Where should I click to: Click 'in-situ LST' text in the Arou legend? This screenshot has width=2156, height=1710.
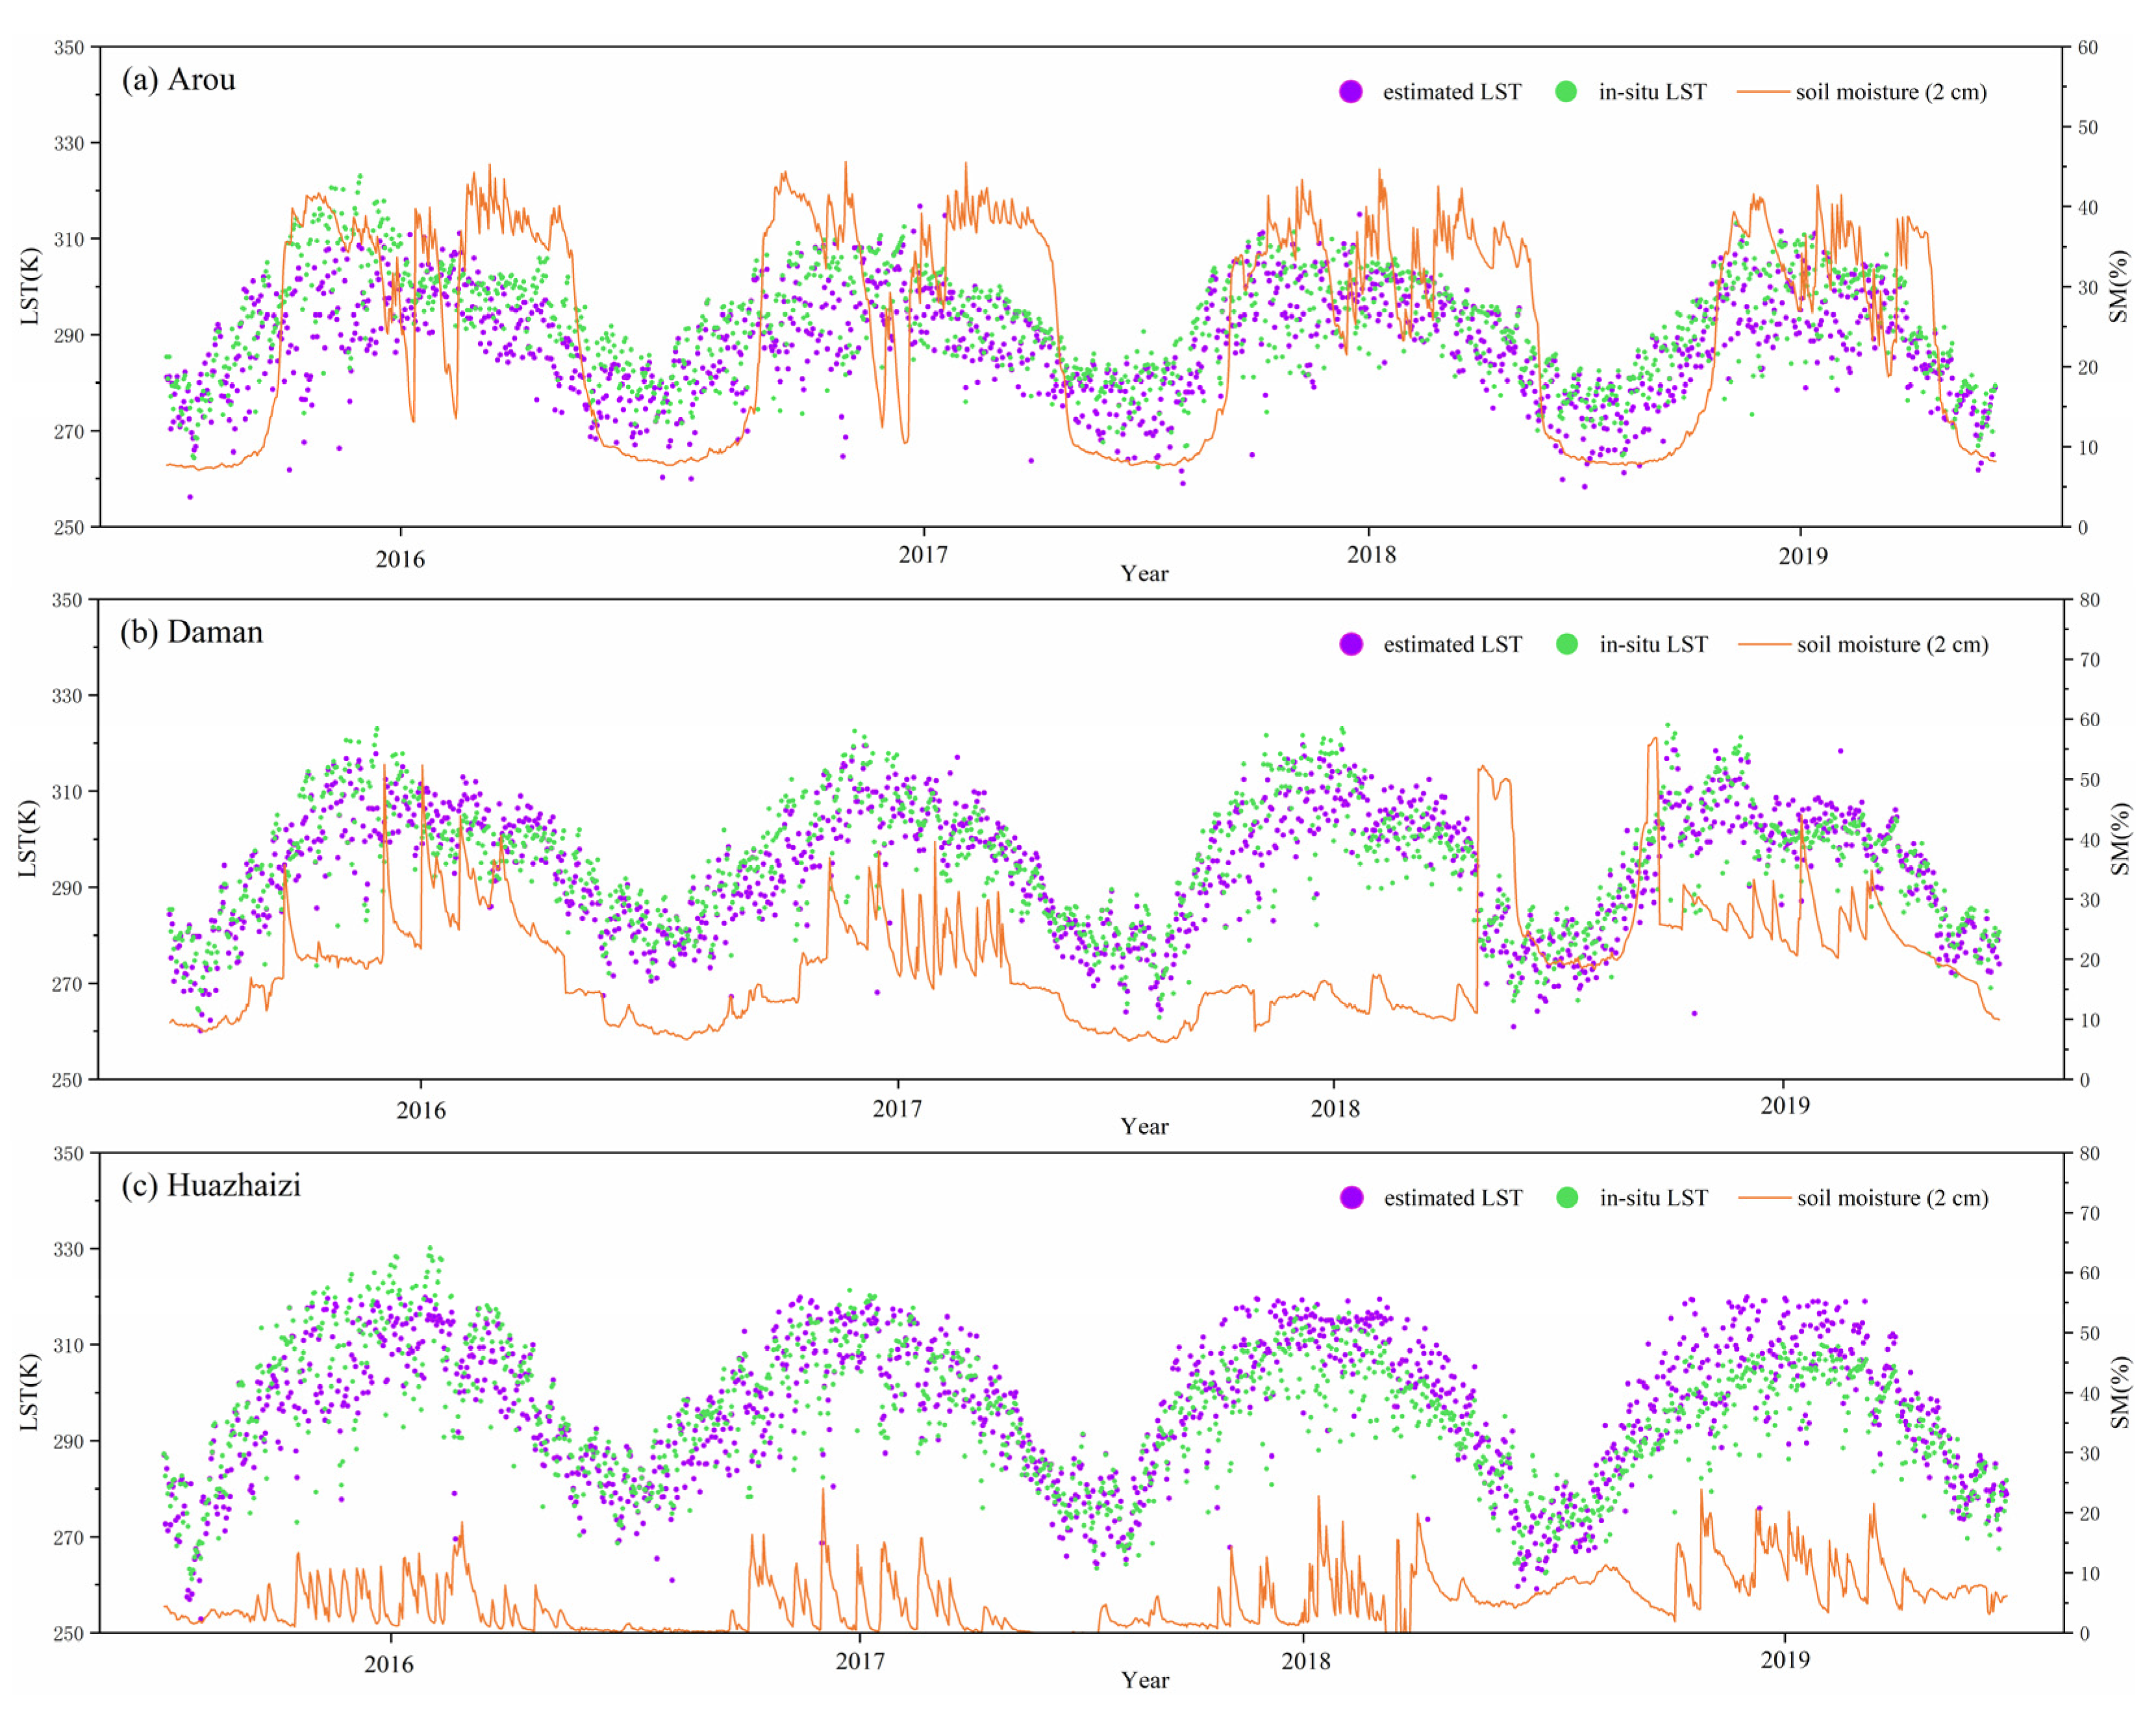1652,92
